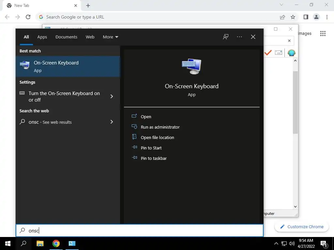
Task: Click Chrome's reload page button
Action: pos(28,17)
